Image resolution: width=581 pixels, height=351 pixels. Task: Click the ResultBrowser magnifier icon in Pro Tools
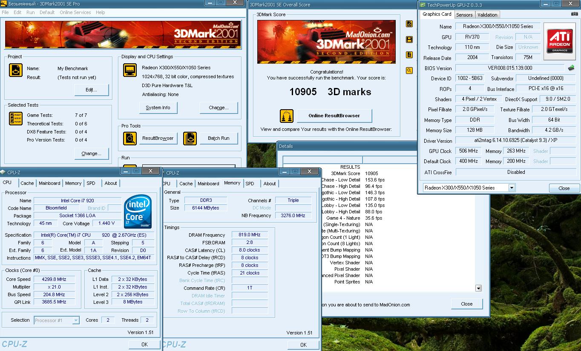(x=130, y=139)
